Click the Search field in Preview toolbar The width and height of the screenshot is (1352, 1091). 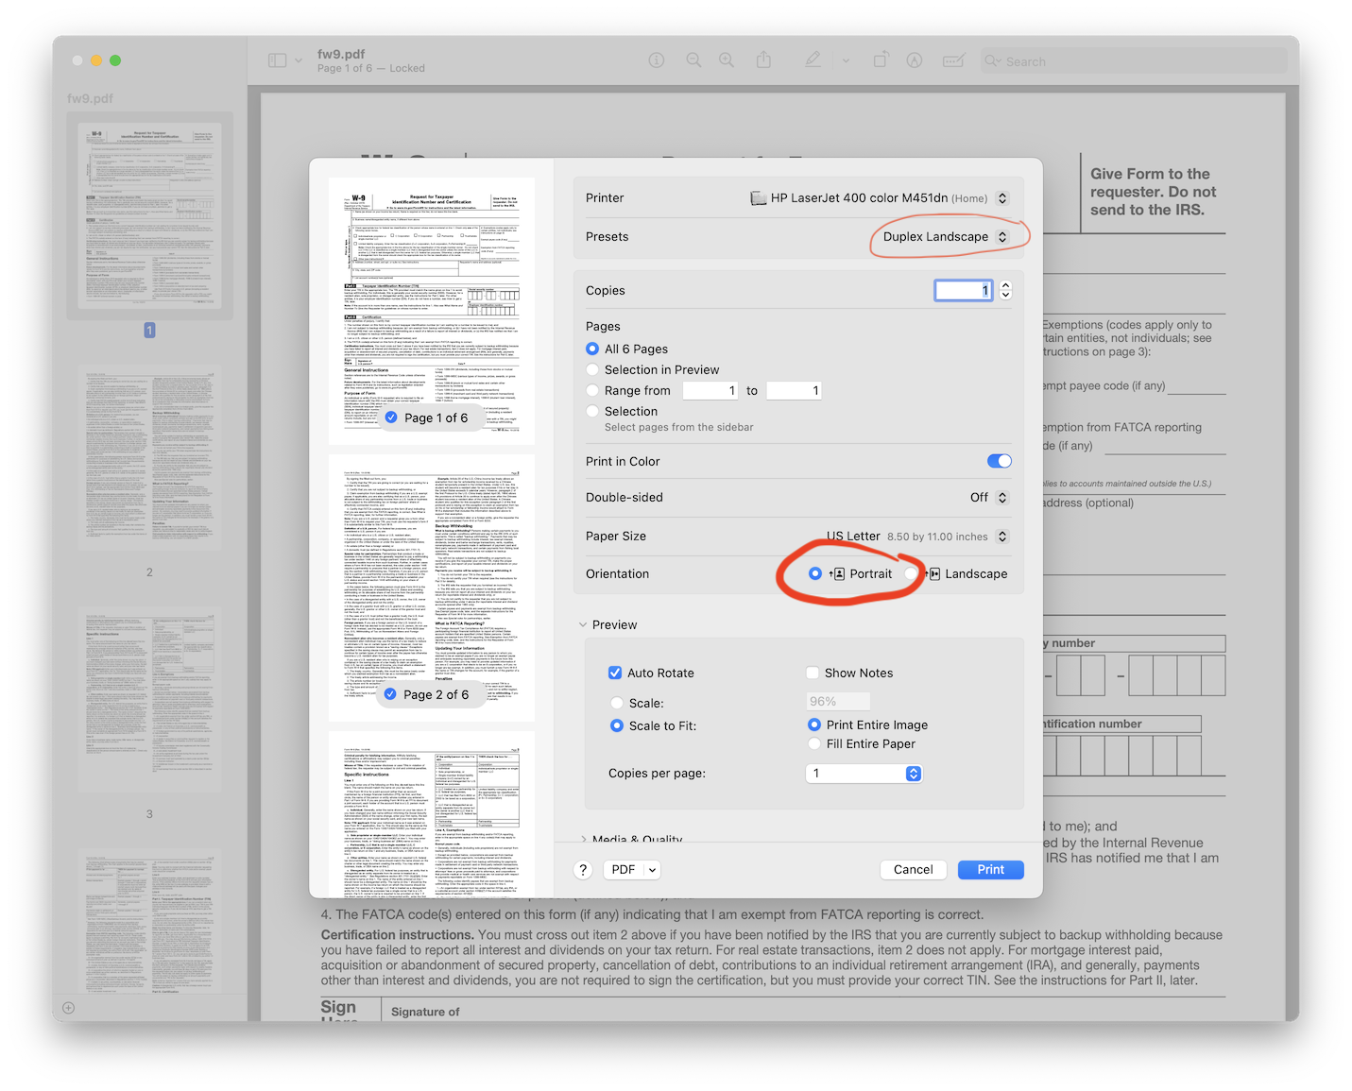pyautogui.click(x=1134, y=61)
